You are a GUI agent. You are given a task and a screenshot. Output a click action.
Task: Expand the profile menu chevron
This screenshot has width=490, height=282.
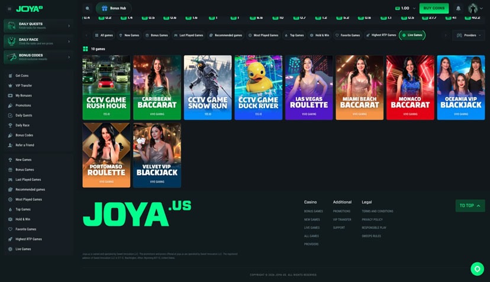pyautogui.click(x=482, y=8)
